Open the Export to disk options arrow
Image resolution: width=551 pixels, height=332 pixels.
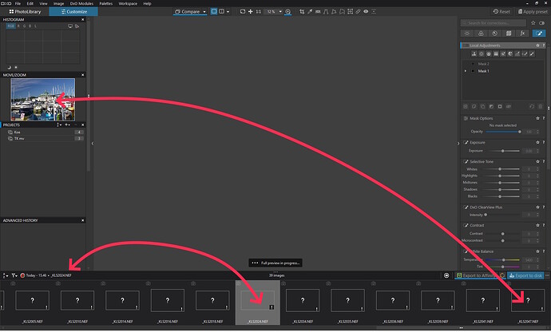point(548,276)
